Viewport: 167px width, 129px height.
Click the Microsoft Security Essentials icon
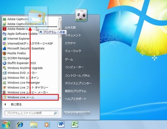(5, 49)
